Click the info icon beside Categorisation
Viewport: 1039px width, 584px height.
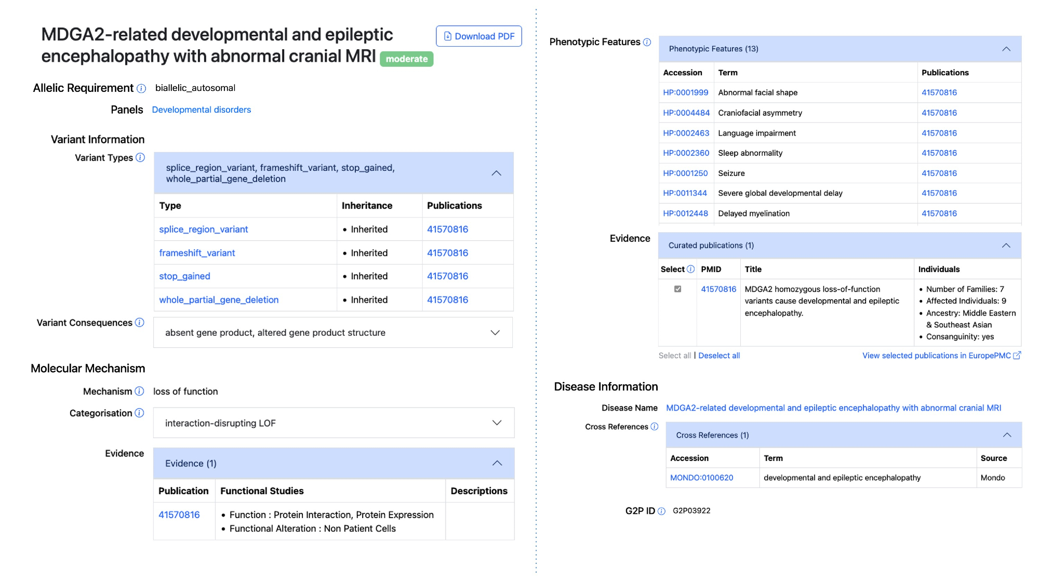[x=139, y=413]
